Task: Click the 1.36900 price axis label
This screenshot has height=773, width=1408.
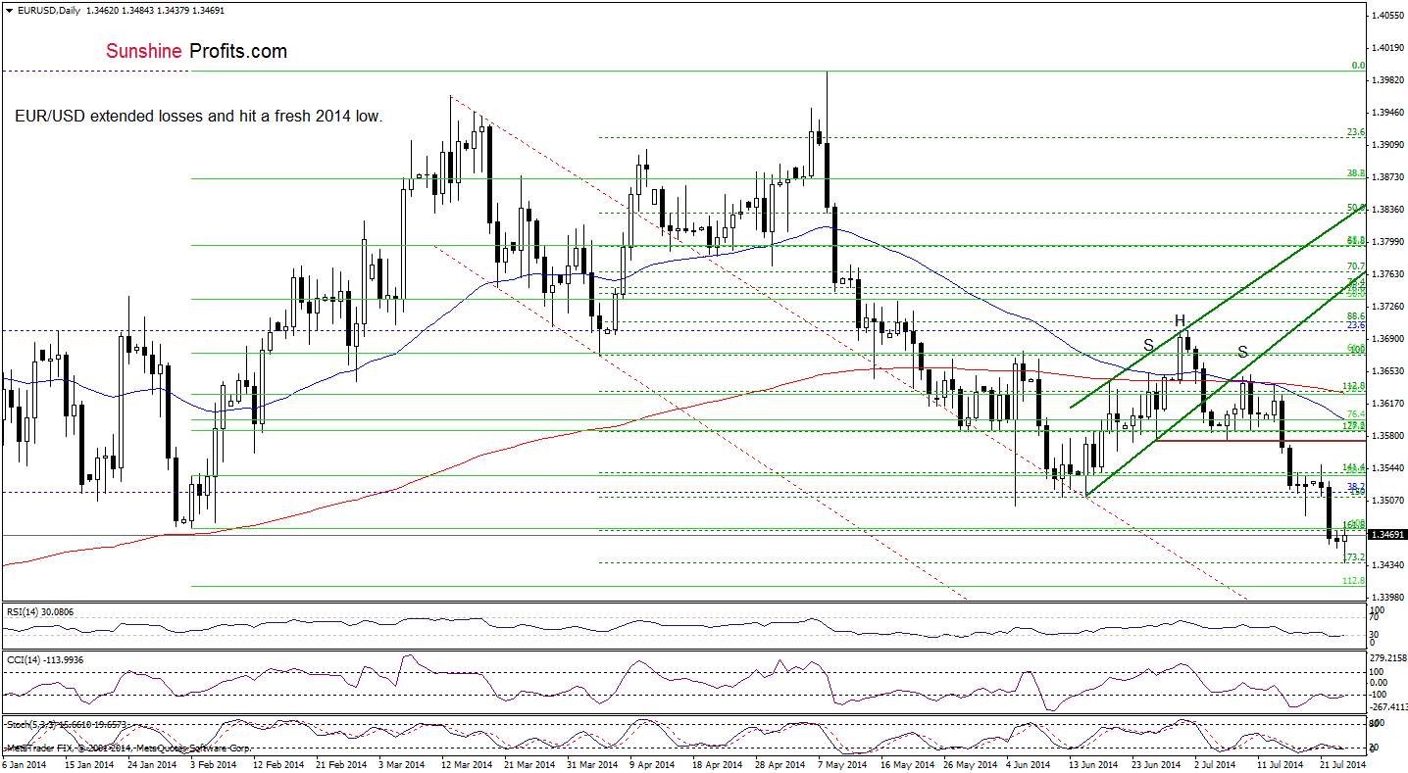Action: [1387, 338]
